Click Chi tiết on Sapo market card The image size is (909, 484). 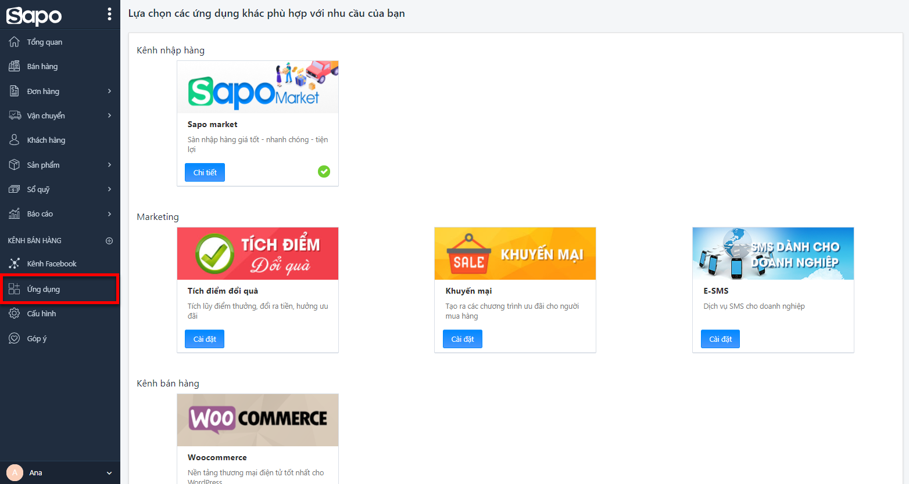[205, 172]
